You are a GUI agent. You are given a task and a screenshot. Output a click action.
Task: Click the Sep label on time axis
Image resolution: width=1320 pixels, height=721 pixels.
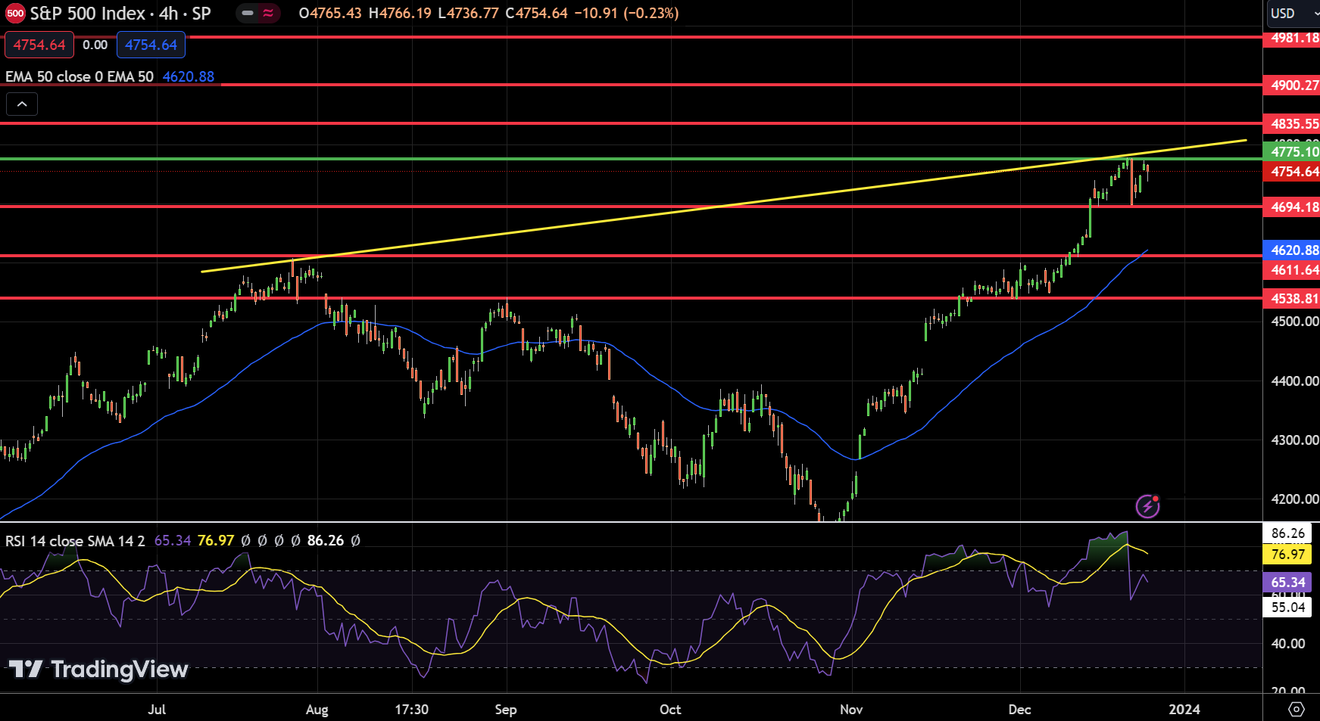pyautogui.click(x=506, y=709)
